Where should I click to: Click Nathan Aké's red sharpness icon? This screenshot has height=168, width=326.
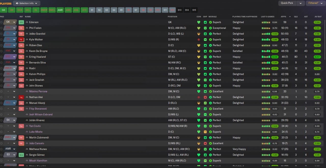tap(205, 97)
